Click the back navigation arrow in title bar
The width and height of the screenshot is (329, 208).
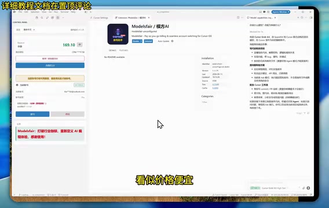point(90,12)
